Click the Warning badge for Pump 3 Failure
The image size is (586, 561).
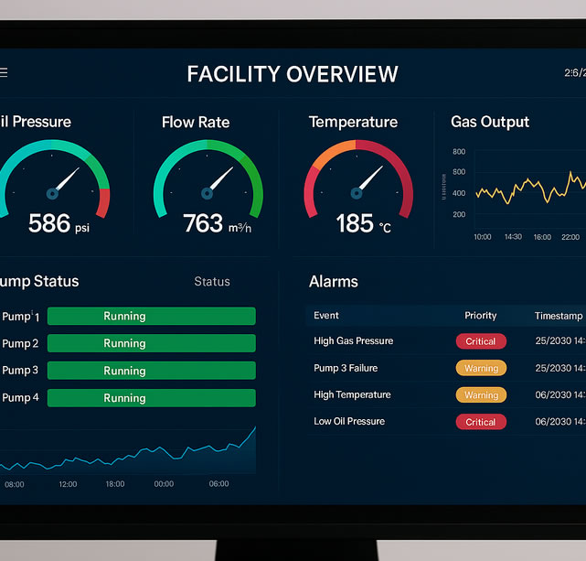[x=481, y=369]
